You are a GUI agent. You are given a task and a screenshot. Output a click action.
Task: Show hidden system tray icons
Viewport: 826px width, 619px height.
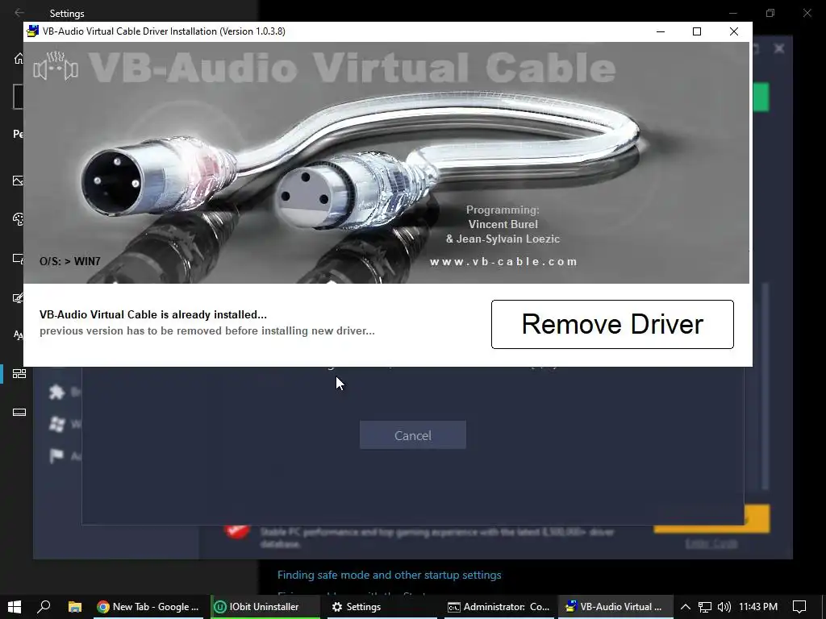pyautogui.click(x=686, y=607)
